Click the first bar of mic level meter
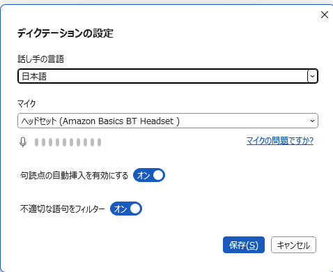The width and height of the screenshot is (333, 272). point(36,142)
